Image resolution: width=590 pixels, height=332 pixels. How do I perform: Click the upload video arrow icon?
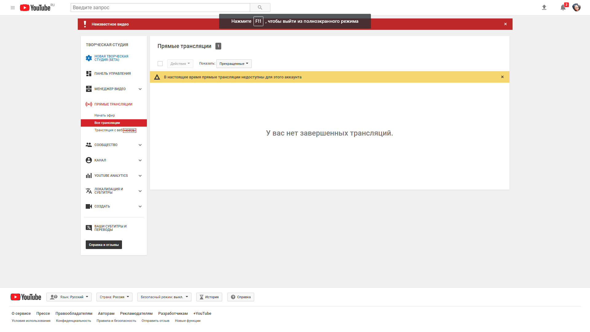544,7
